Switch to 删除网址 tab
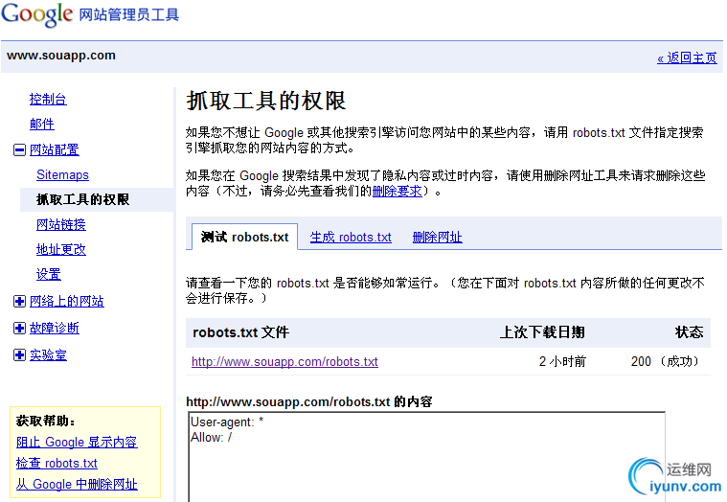The image size is (727, 502). point(437,238)
